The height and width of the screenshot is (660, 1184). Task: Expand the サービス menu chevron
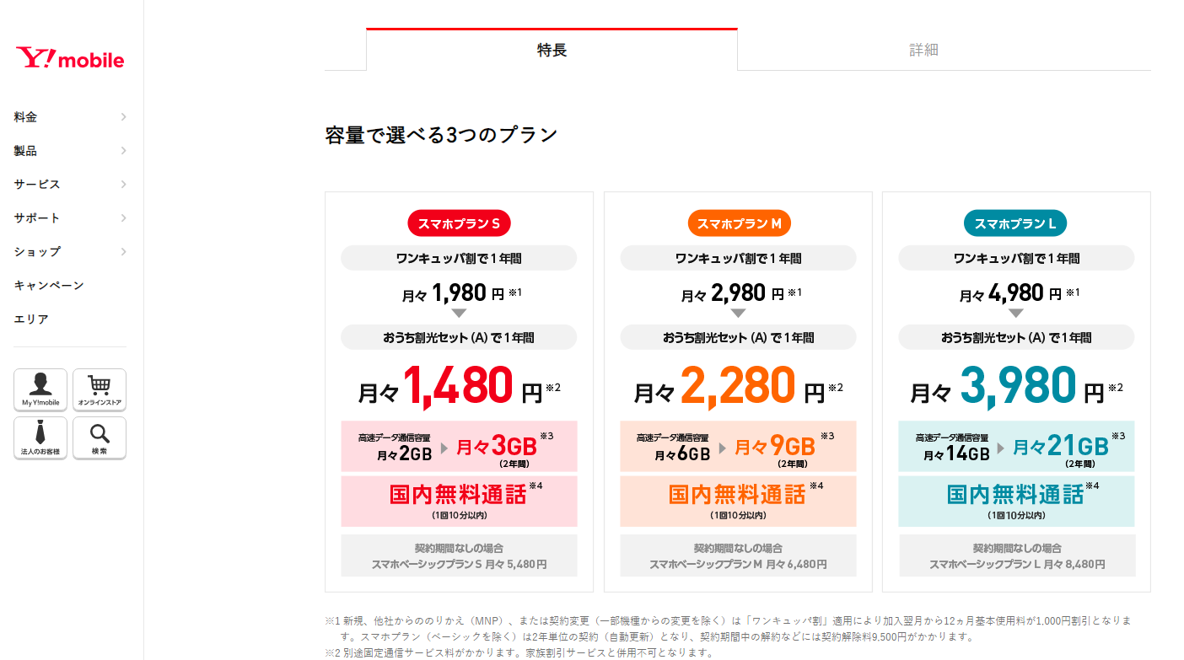click(x=123, y=185)
